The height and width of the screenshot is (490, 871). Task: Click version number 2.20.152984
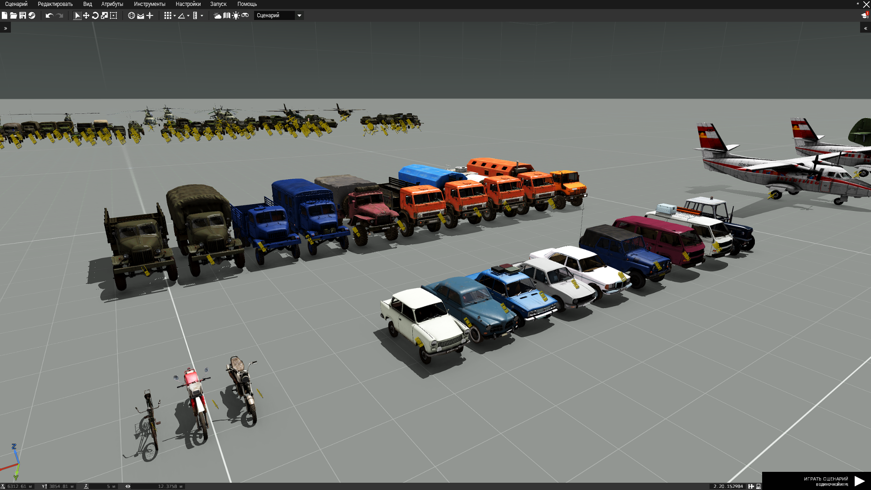(x=728, y=486)
